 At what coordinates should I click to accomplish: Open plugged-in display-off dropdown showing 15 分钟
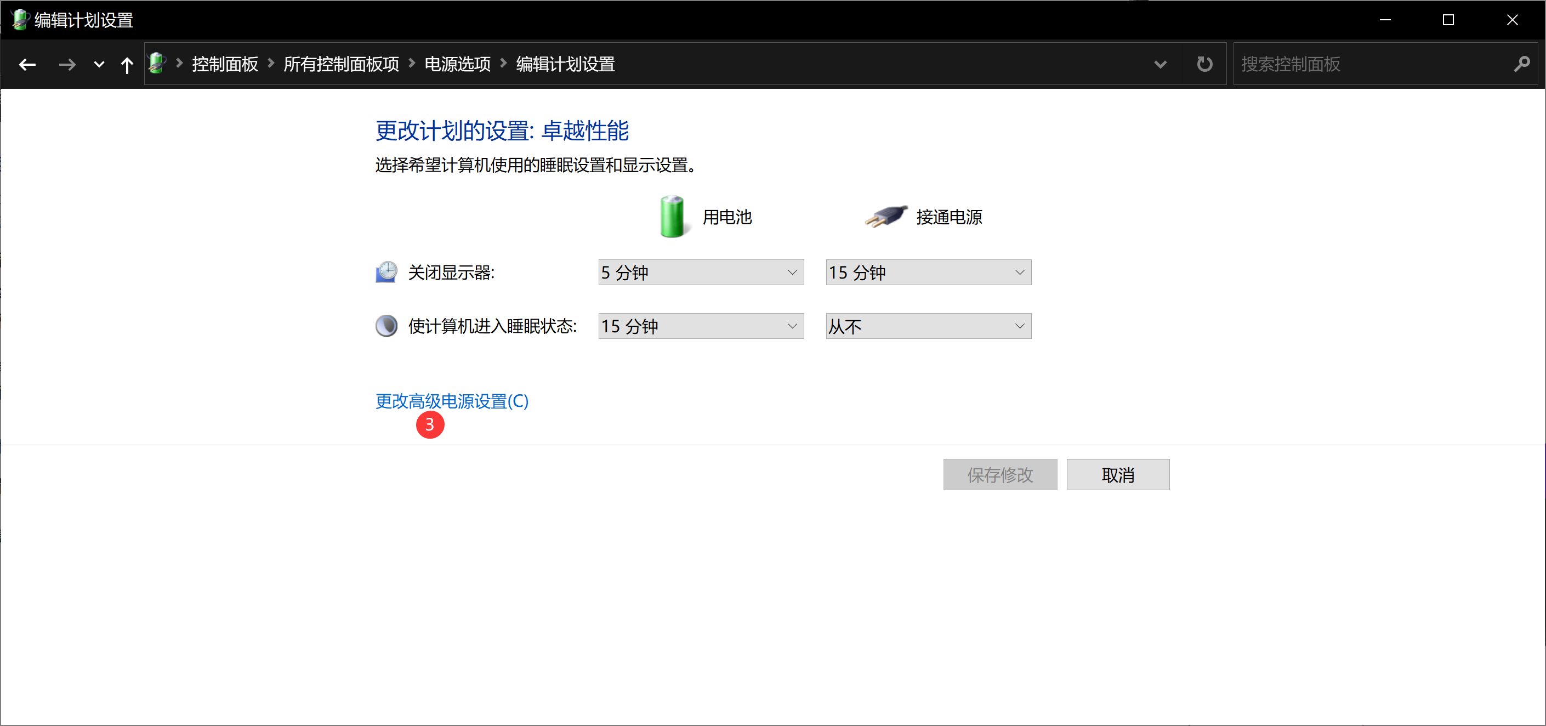(928, 273)
